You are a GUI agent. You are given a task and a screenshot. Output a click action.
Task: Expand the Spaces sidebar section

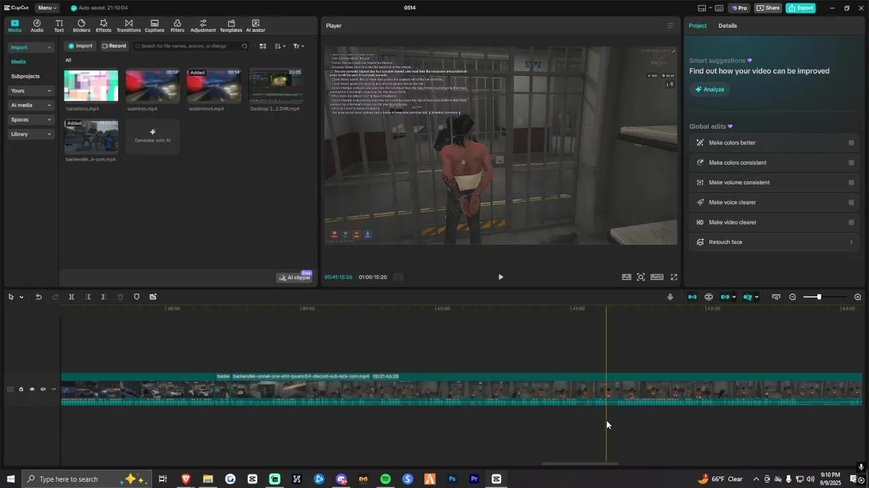pyautogui.click(x=31, y=120)
